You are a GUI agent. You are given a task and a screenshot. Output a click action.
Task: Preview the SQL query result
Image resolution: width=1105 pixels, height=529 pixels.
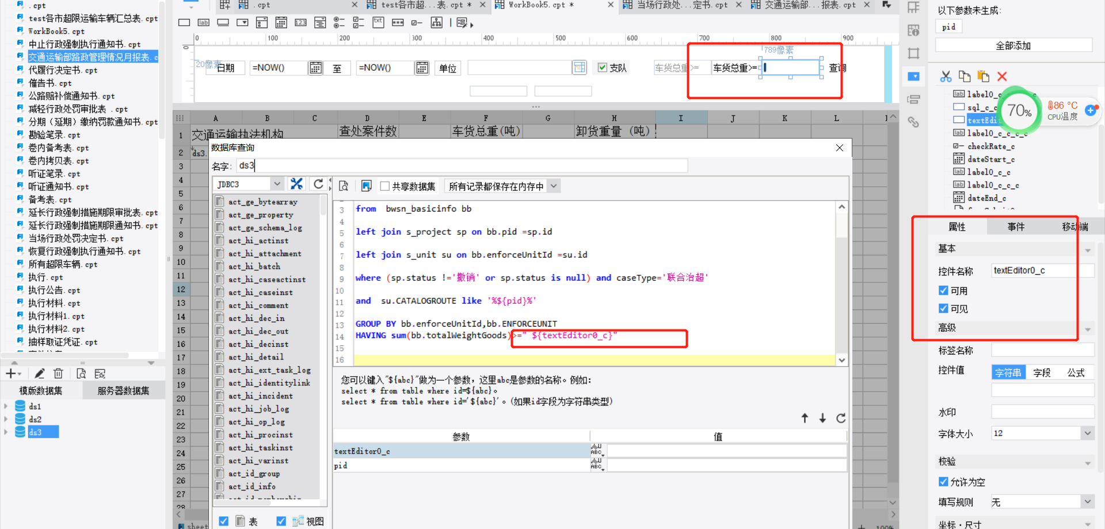[x=344, y=186]
